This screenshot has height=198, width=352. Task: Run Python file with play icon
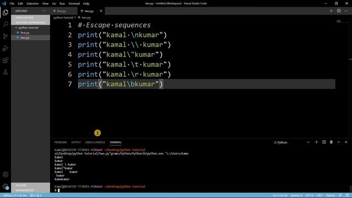(331, 11)
